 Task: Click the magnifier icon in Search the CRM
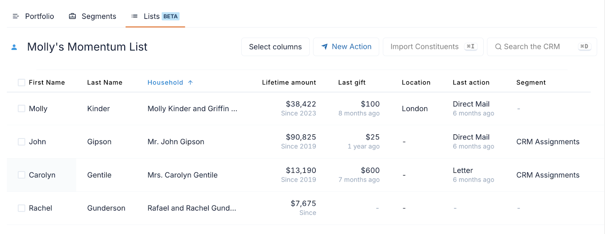pos(498,47)
